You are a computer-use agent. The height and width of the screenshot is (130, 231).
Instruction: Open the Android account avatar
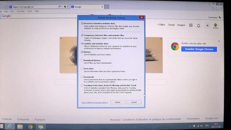(215, 26)
